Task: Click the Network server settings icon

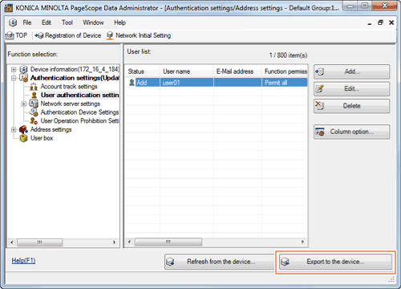Action: [34, 104]
